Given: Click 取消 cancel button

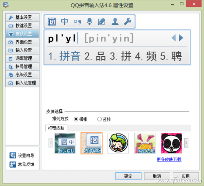Looking at the screenshot, I should [157, 176].
